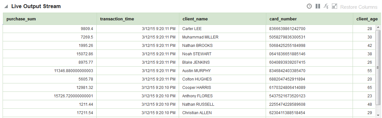Click client_name column header

point(223,19)
